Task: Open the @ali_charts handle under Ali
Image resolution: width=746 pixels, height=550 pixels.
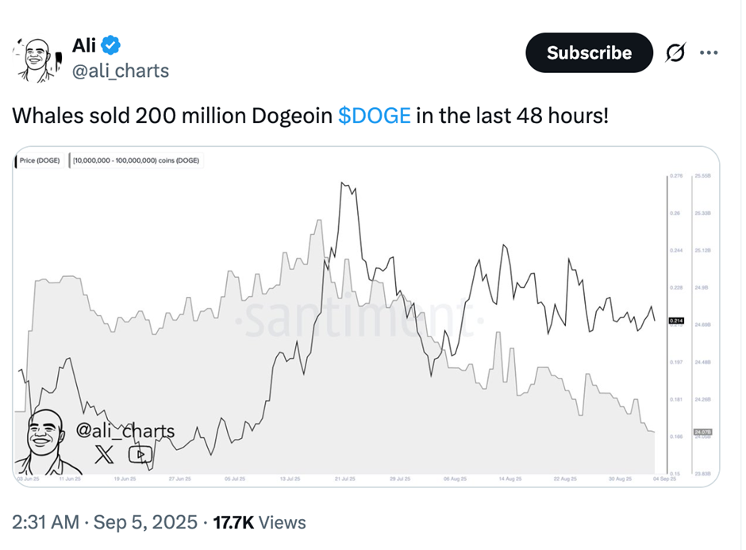Action: [x=121, y=71]
